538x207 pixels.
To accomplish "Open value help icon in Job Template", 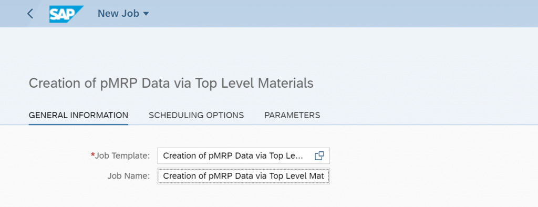I will (319, 156).
